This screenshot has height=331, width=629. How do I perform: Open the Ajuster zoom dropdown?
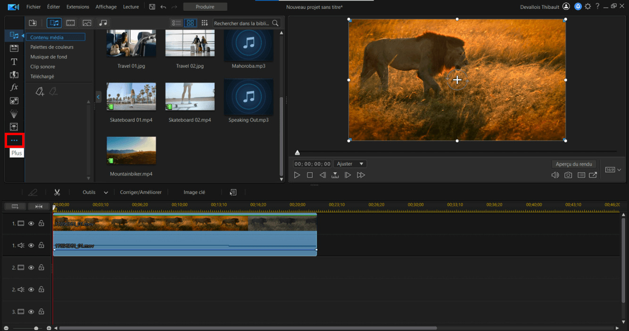click(350, 164)
